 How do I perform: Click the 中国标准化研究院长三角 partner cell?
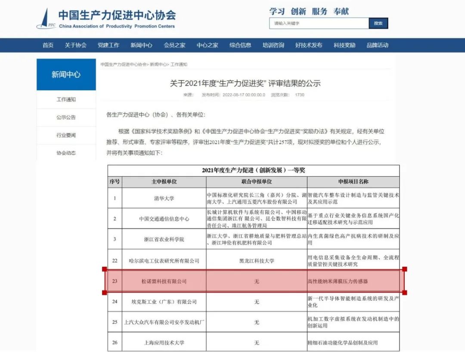point(257,198)
